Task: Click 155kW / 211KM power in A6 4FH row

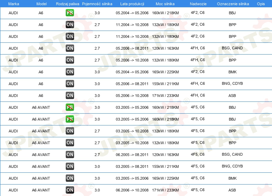Action: click(x=165, y=84)
